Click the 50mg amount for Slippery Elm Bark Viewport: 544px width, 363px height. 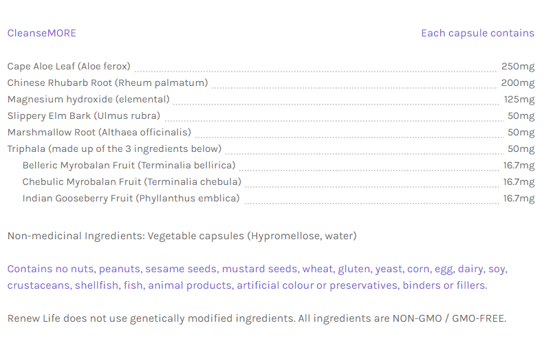(521, 116)
